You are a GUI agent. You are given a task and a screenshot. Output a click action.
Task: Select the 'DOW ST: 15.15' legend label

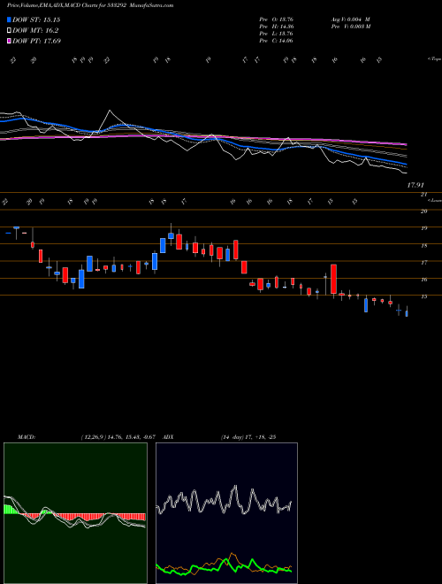click(x=36, y=19)
